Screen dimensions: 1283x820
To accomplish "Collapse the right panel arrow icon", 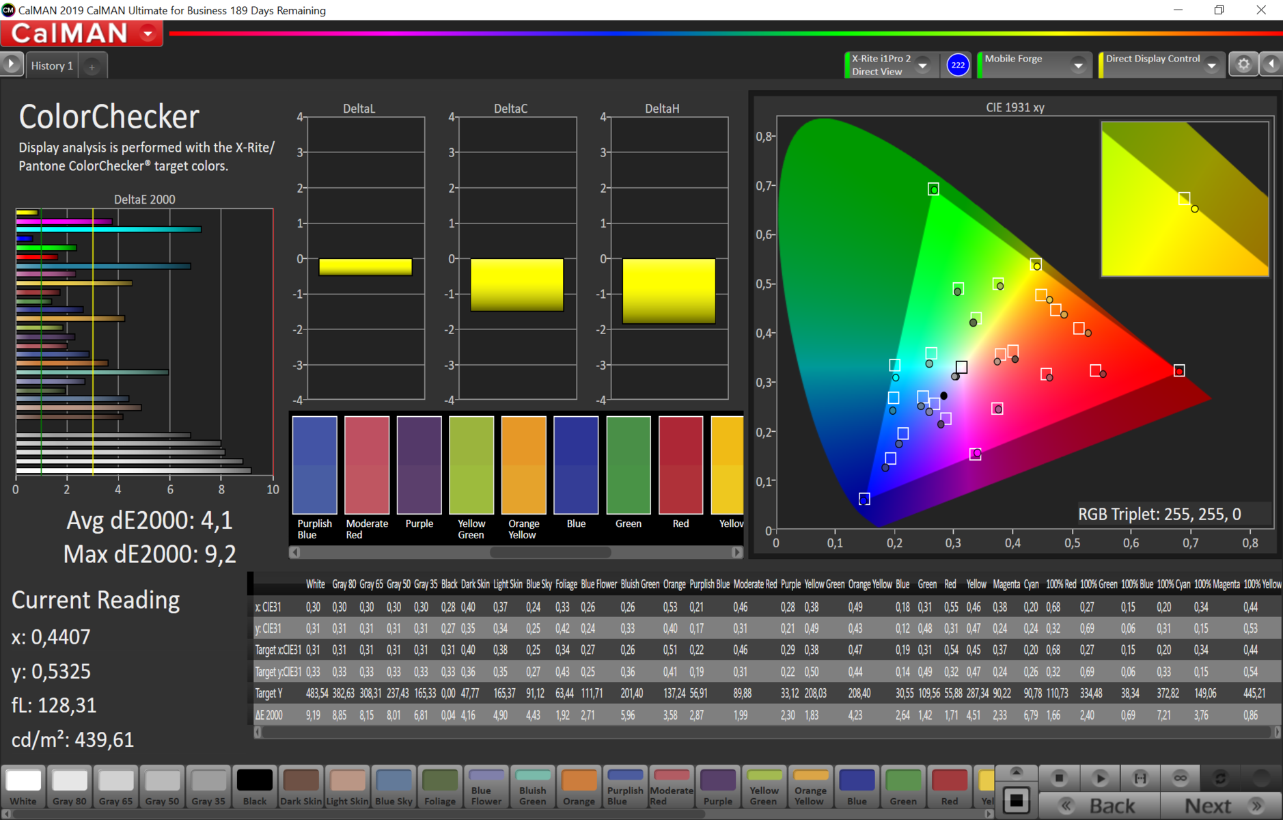I will pyautogui.click(x=1271, y=65).
